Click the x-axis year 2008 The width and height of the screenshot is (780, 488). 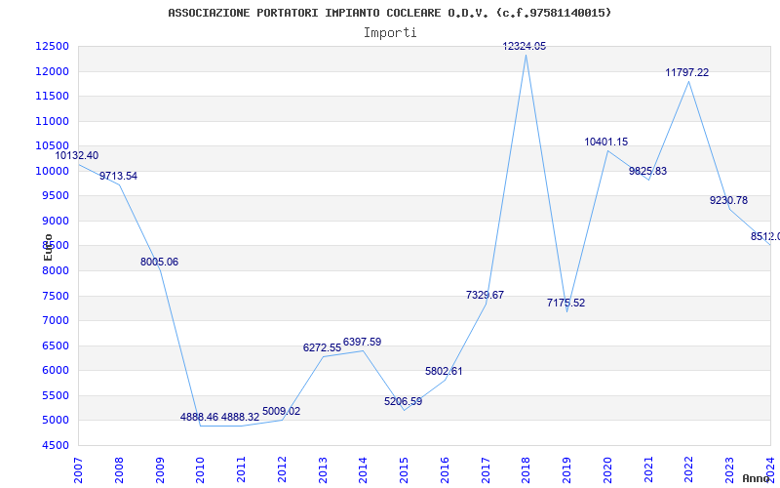[x=118, y=470]
